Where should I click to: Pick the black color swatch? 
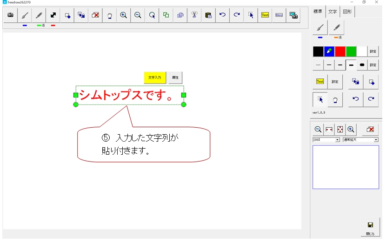[318, 52]
